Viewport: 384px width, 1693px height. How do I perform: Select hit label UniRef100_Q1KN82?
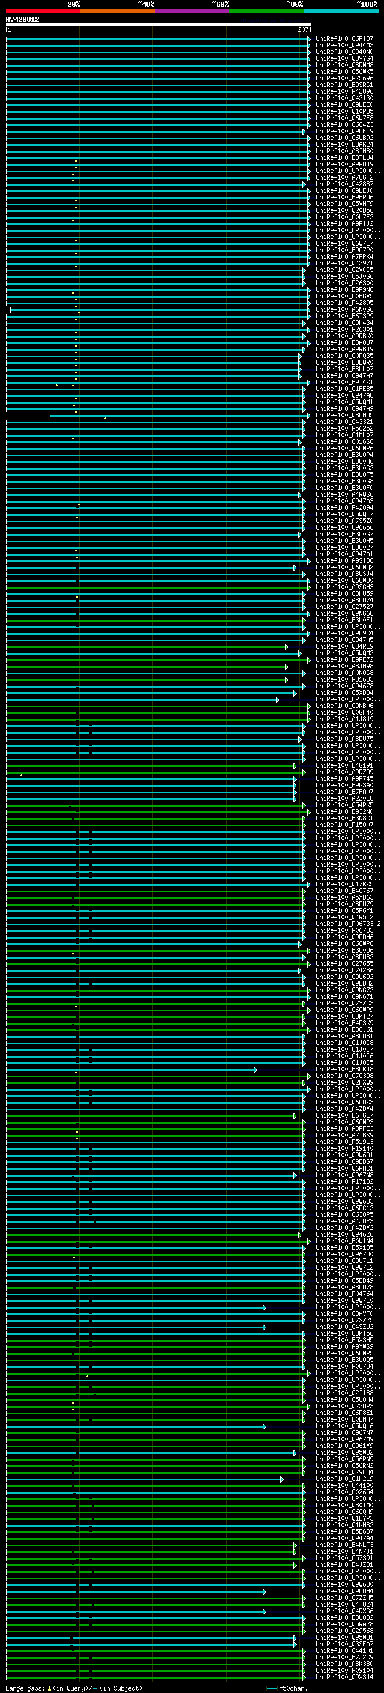point(344,1525)
